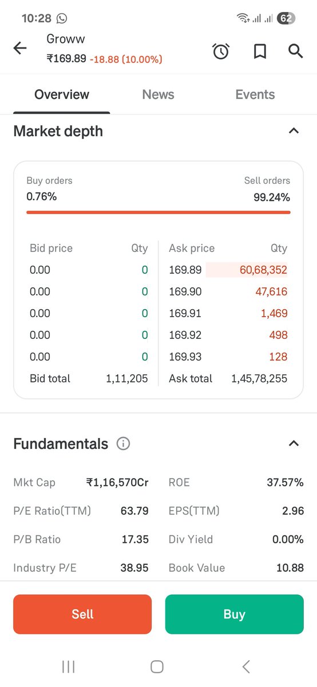Bookmark Groww to watchlist
The image size is (317, 687).
(260, 51)
